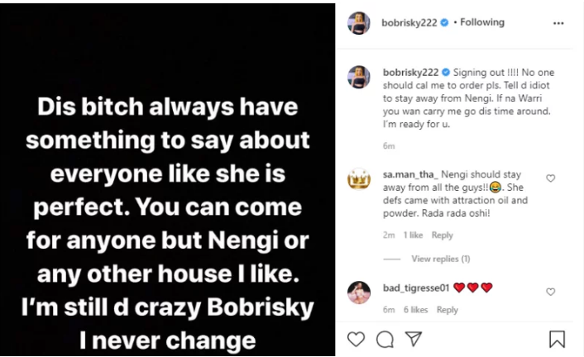Like sa.man_tha_'s comment with small heart
584x357 pixels.
tap(551, 178)
